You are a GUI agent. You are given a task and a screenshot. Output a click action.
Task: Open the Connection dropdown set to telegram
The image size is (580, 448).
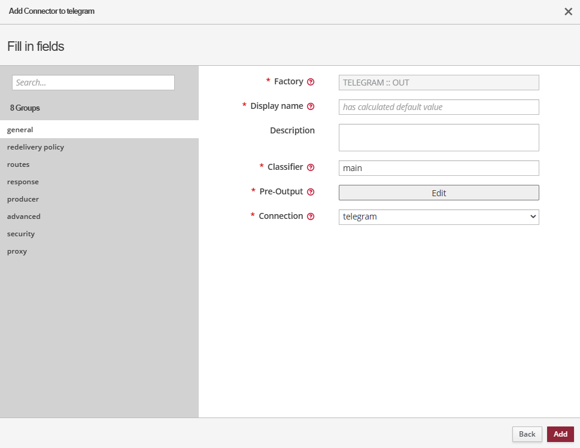[x=439, y=217]
